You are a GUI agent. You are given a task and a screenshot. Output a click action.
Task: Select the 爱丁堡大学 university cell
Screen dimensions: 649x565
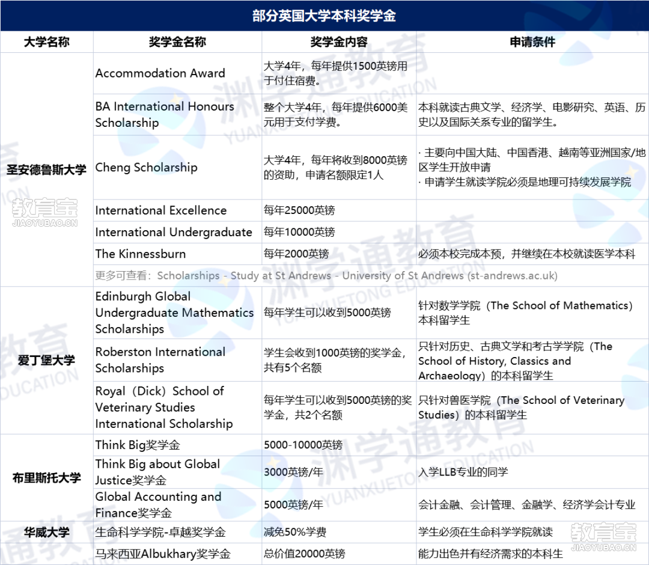(47, 360)
